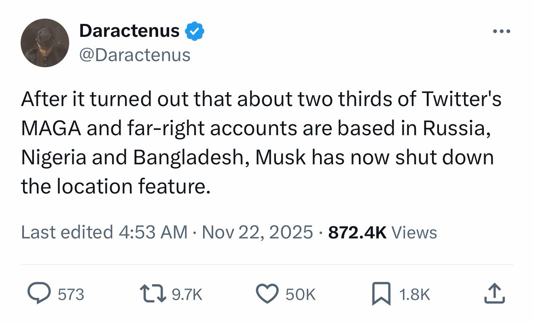
Task: View the 872.4K Views count
Action: pyautogui.click(x=382, y=232)
